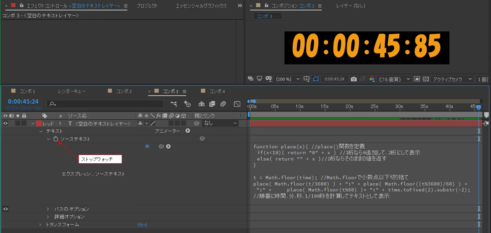Toggle the blue enable-expression equals sign

[147, 146]
